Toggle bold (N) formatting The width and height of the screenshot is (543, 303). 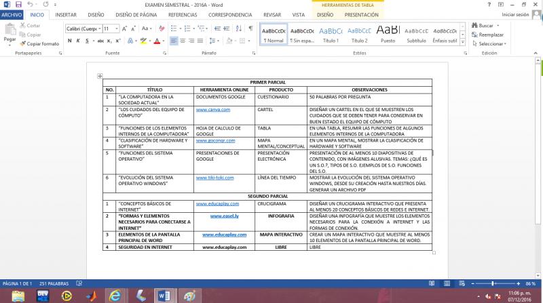point(70,41)
